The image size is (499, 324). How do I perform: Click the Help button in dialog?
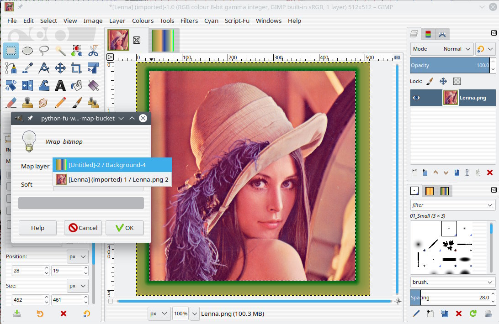click(37, 228)
